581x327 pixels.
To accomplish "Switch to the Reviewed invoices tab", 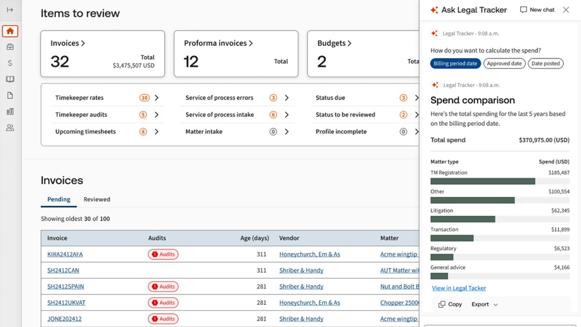I will pos(97,199).
